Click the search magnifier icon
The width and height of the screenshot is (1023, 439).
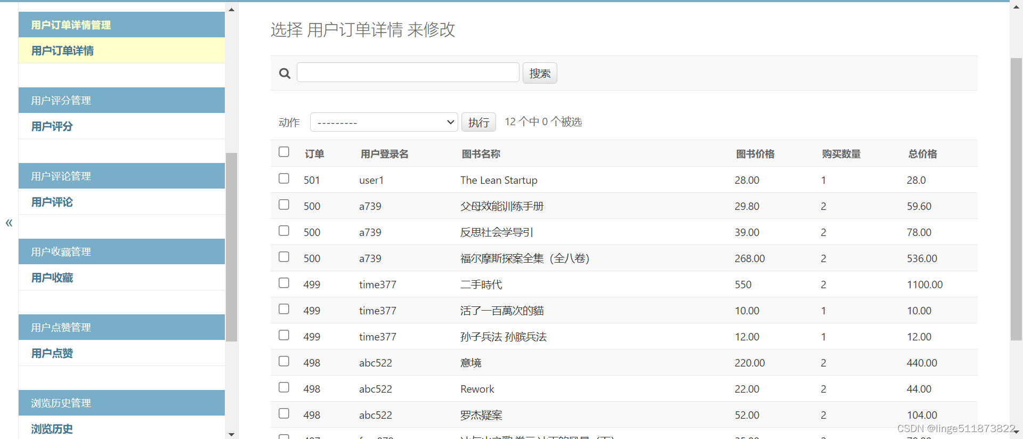[x=285, y=74]
